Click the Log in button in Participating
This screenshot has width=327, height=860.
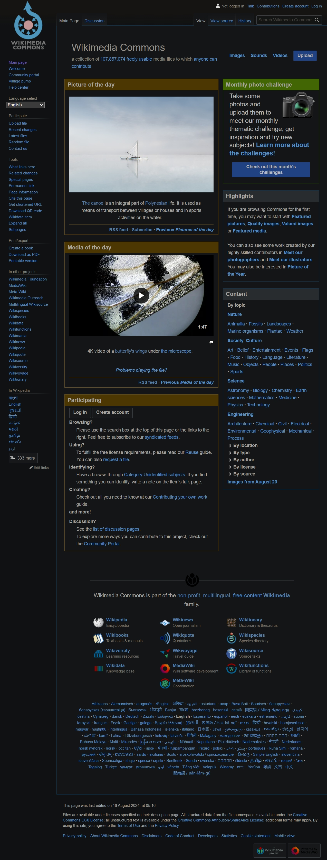coord(80,412)
